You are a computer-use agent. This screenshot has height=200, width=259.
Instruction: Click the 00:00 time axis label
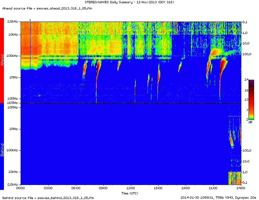pyautogui.click(x=21, y=188)
